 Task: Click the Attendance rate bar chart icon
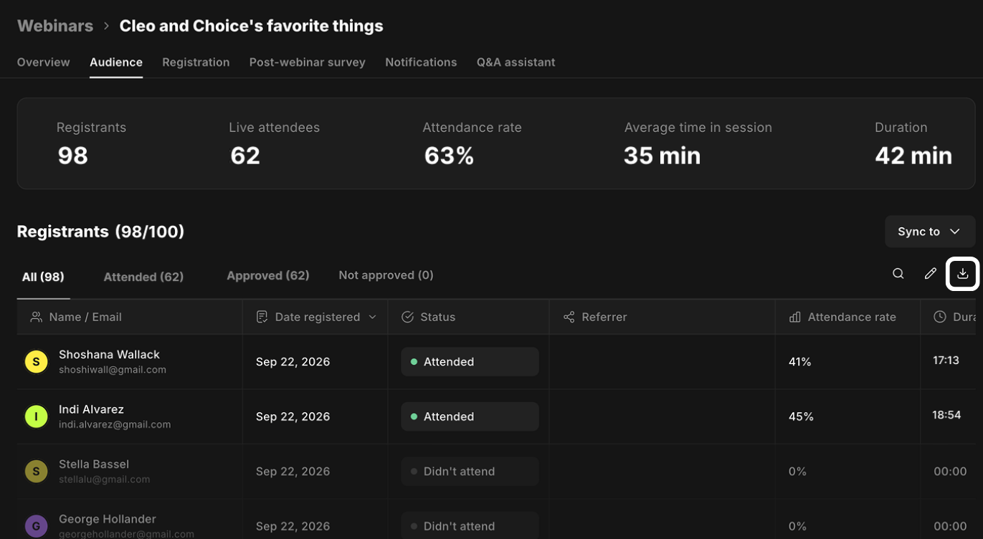click(794, 317)
